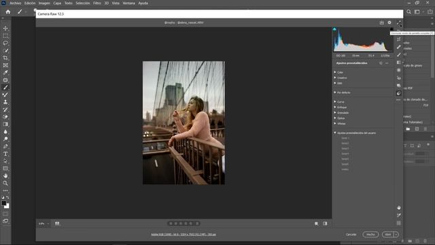The image size is (435, 245).
Task: Select the Move tool in Photoshop toolbar
Action: pos(5,29)
